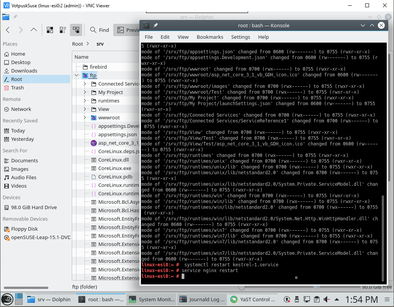Expand the wwwroot folder
Screen dimensions: 394x307
(x=85, y=117)
